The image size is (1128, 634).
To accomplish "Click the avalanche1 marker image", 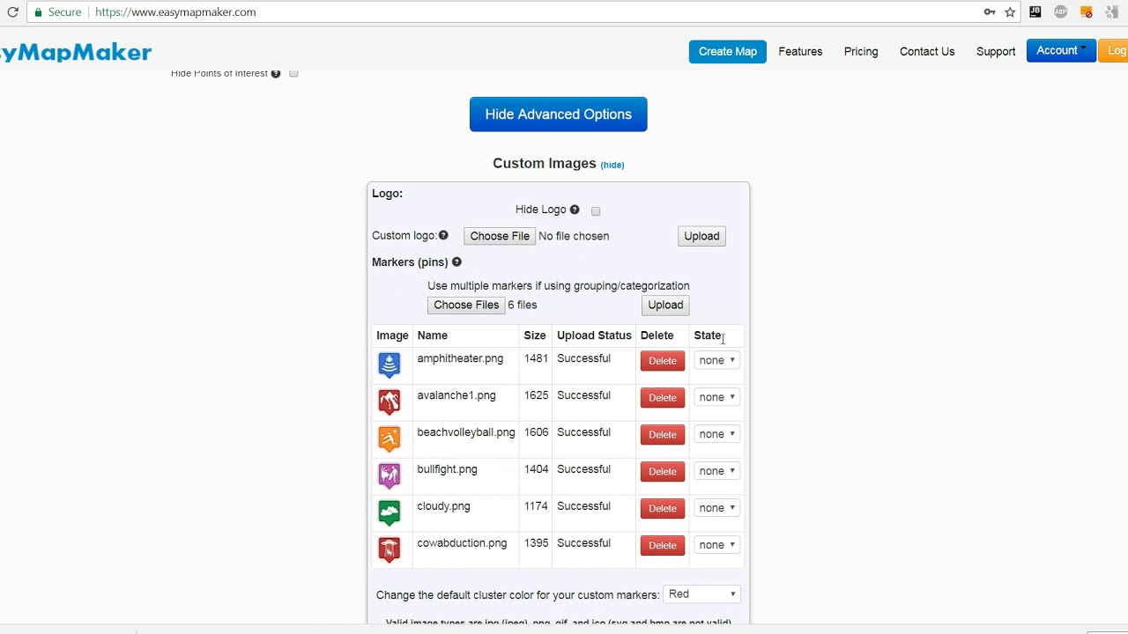I will 389,401.
